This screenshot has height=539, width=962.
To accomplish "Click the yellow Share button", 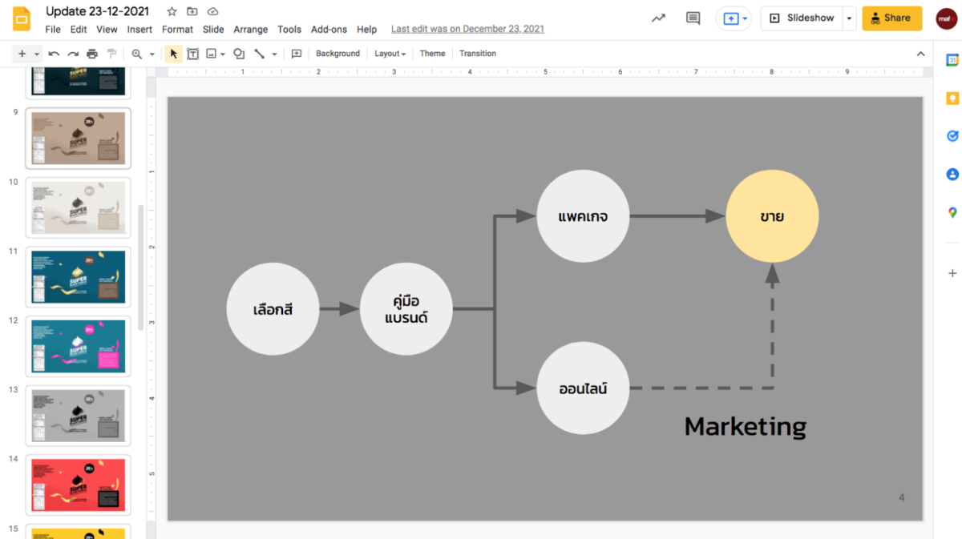I will (x=891, y=18).
